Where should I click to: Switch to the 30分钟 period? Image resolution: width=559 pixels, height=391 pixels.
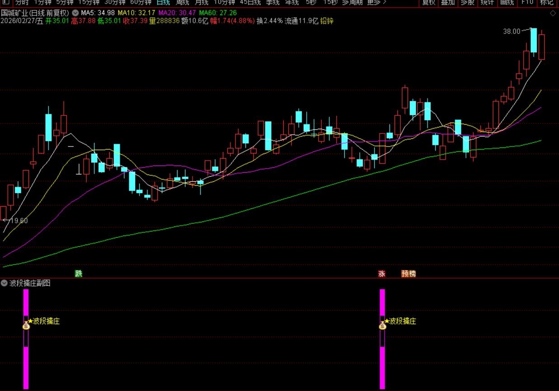pyautogui.click(x=115, y=2)
